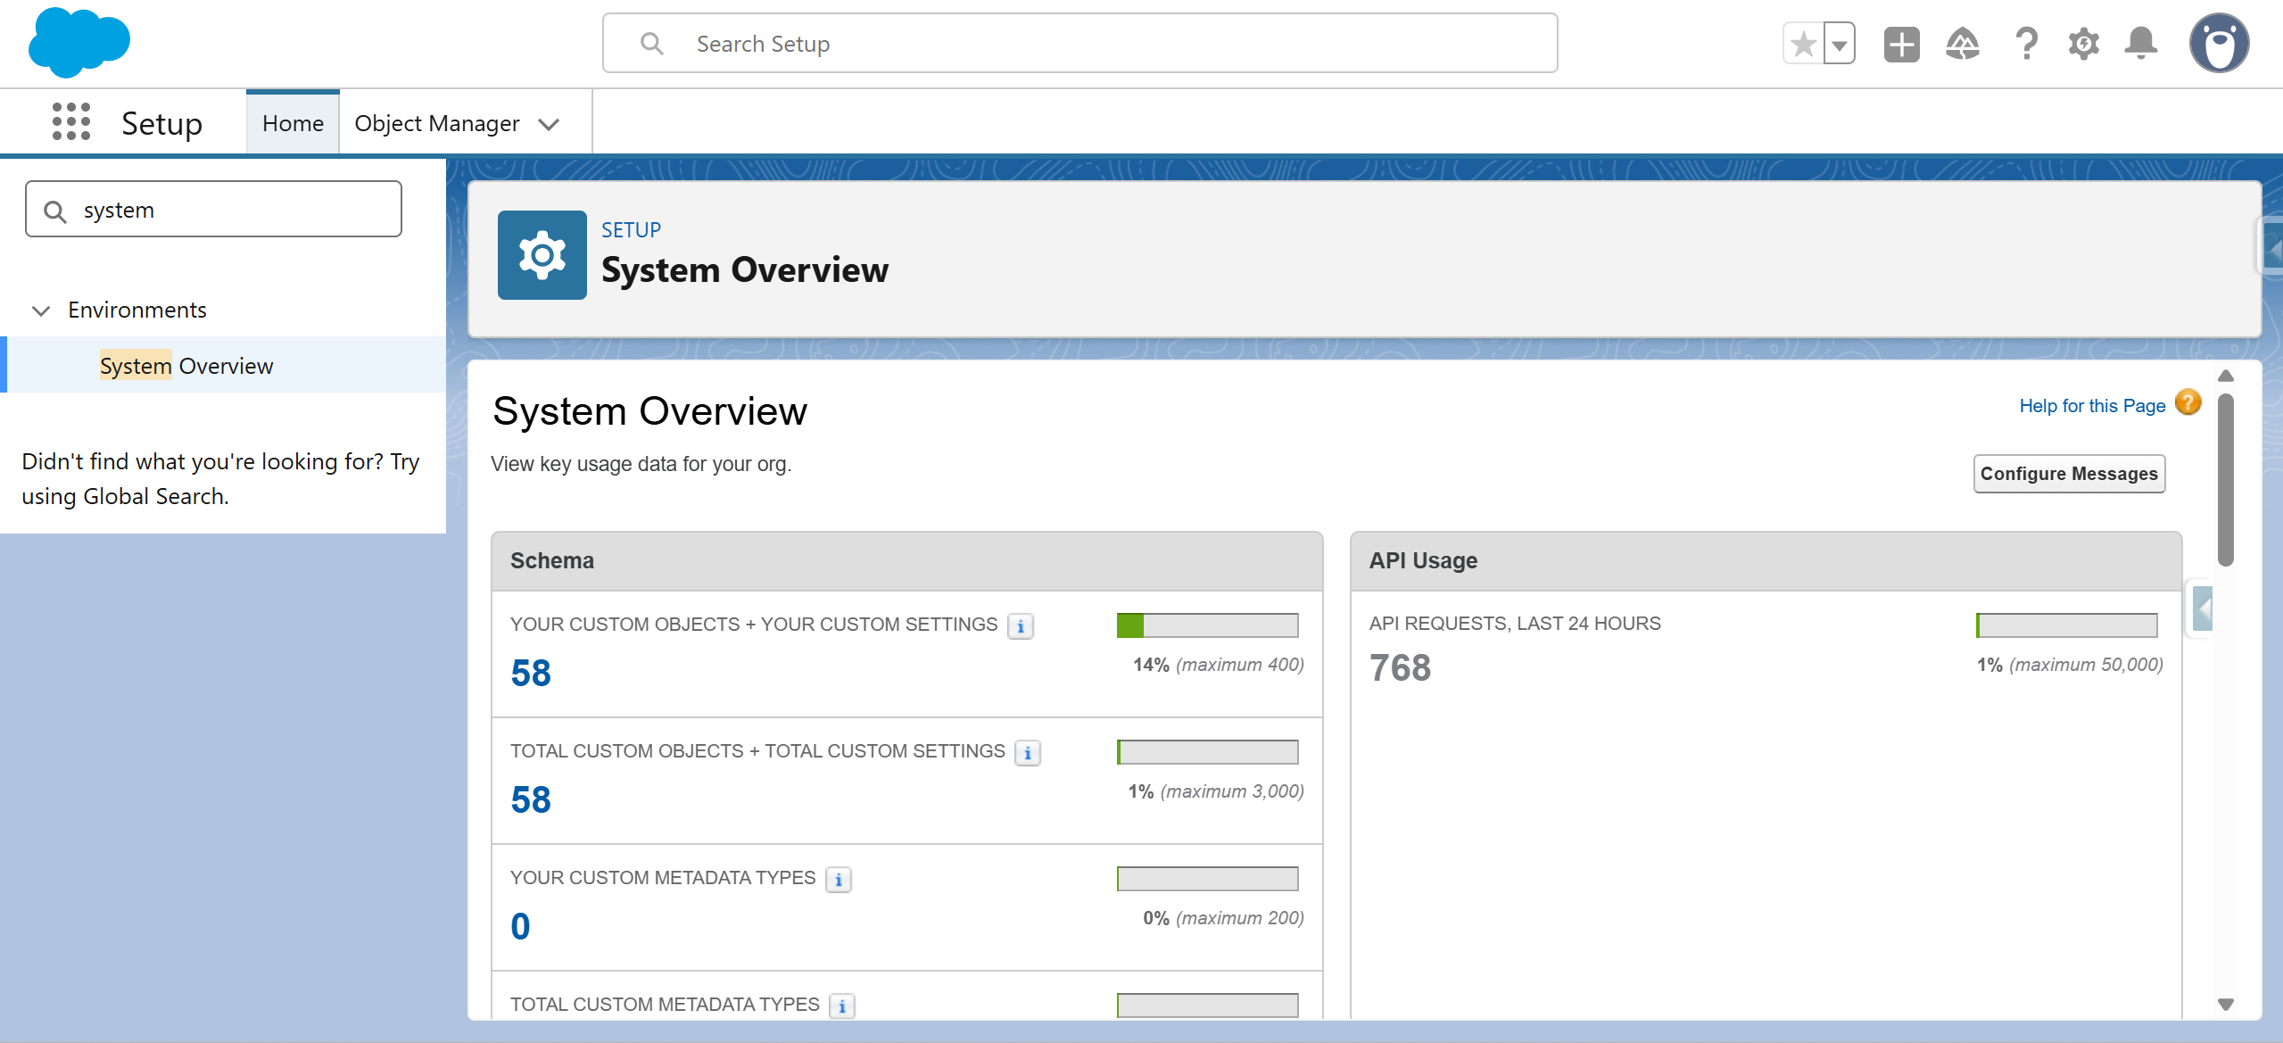Info icon next to Your Custom Metadata Types
The image size is (2283, 1043).
click(839, 880)
